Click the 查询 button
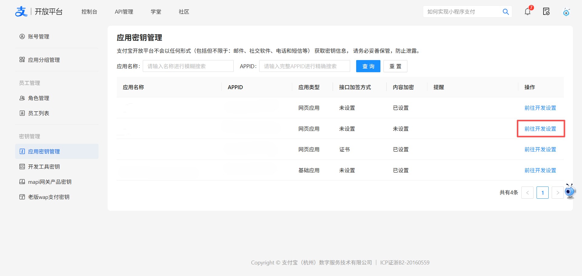582x276 pixels. coord(368,66)
